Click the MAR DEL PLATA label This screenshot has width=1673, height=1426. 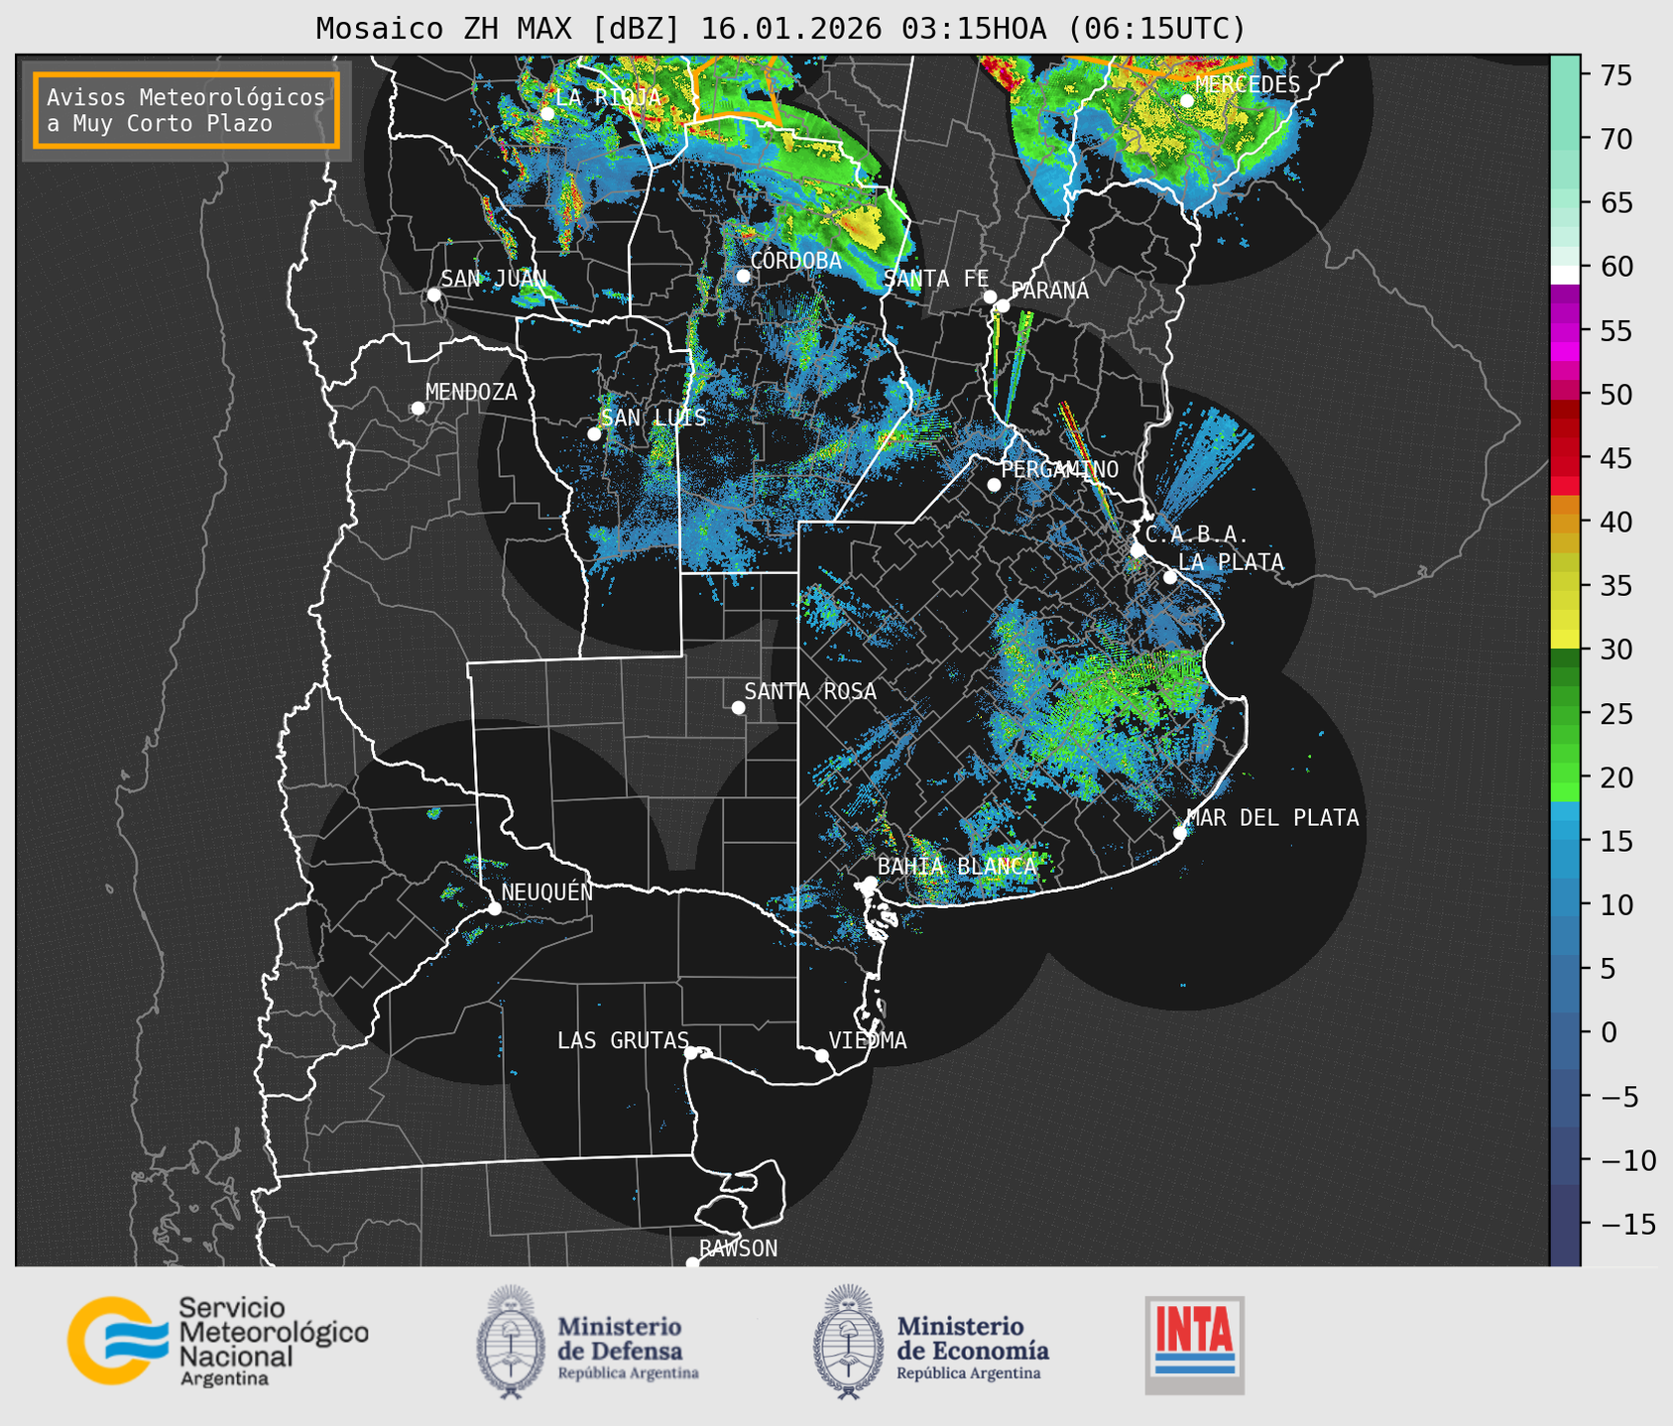pos(1272,818)
